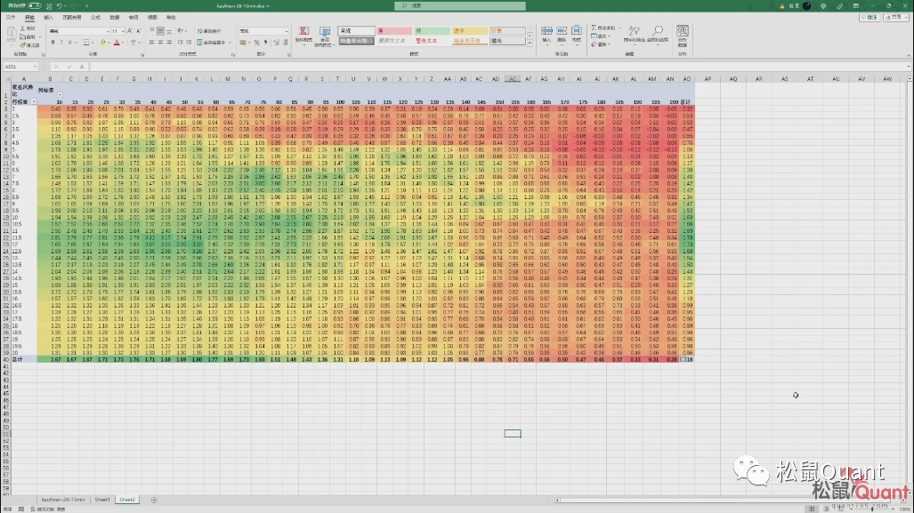Screen dimensions: 914x513
Task: Click the Increase Decimal icon
Action: [276, 43]
